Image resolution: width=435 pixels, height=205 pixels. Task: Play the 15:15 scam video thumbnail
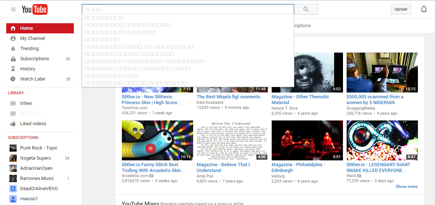pyautogui.click(x=382, y=73)
